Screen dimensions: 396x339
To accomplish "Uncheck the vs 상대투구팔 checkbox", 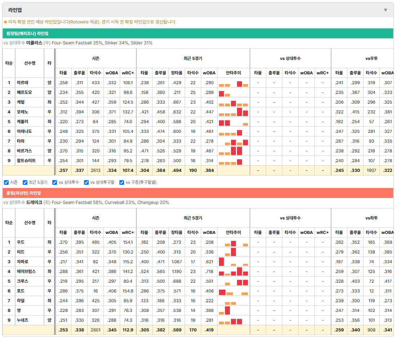I will point(86,183).
